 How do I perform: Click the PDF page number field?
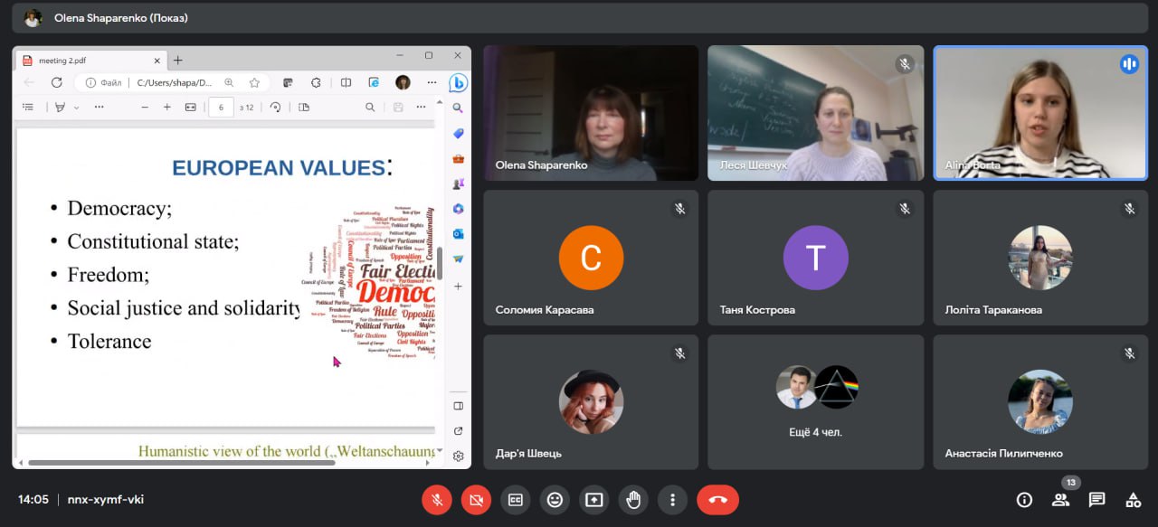222,107
